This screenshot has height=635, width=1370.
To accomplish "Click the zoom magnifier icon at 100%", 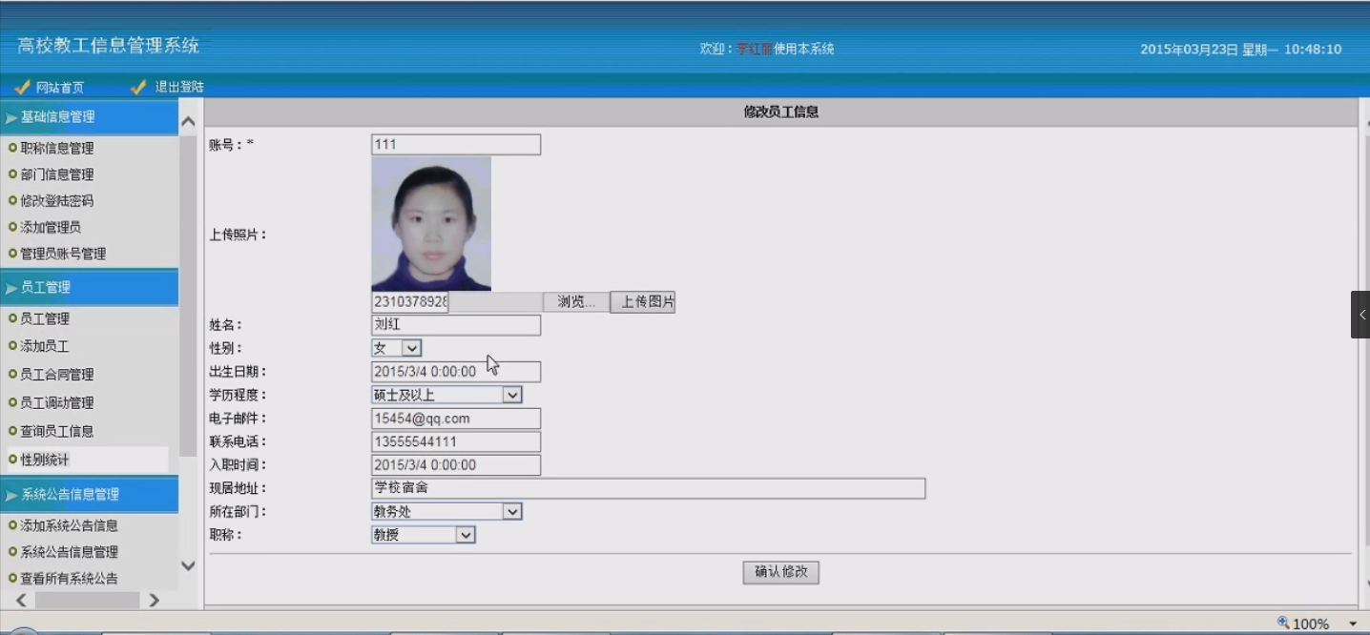I will point(1283,623).
